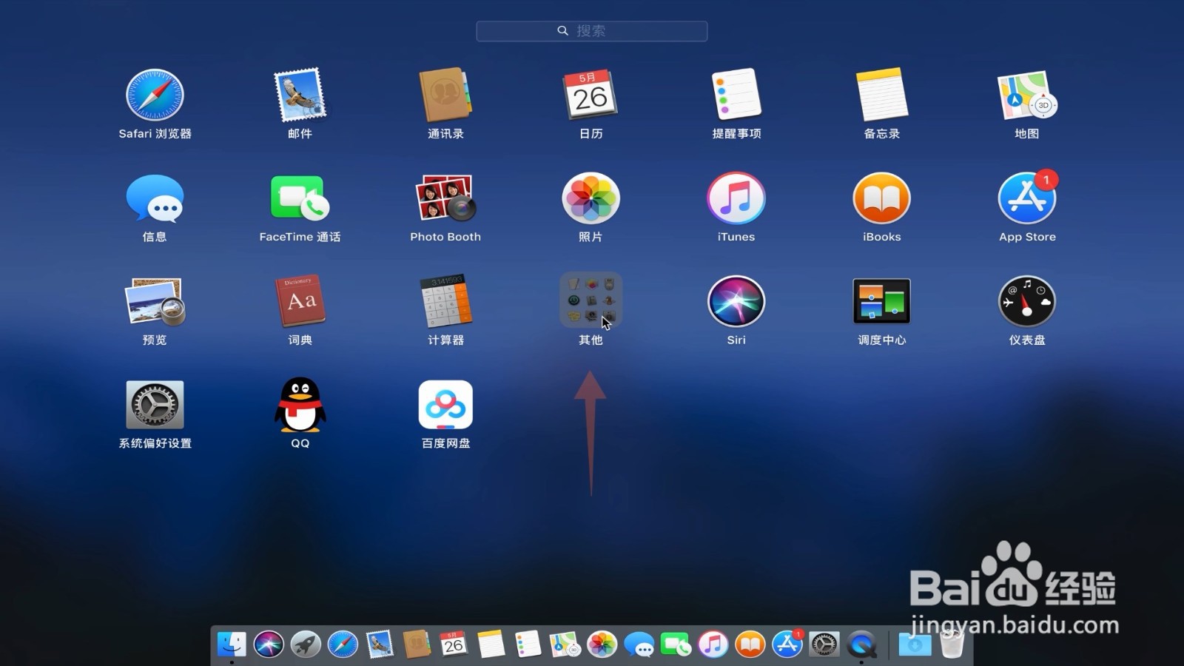Open the Trash in the Dock
Image resolution: width=1184 pixels, height=666 pixels.
click(x=952, y=643)
